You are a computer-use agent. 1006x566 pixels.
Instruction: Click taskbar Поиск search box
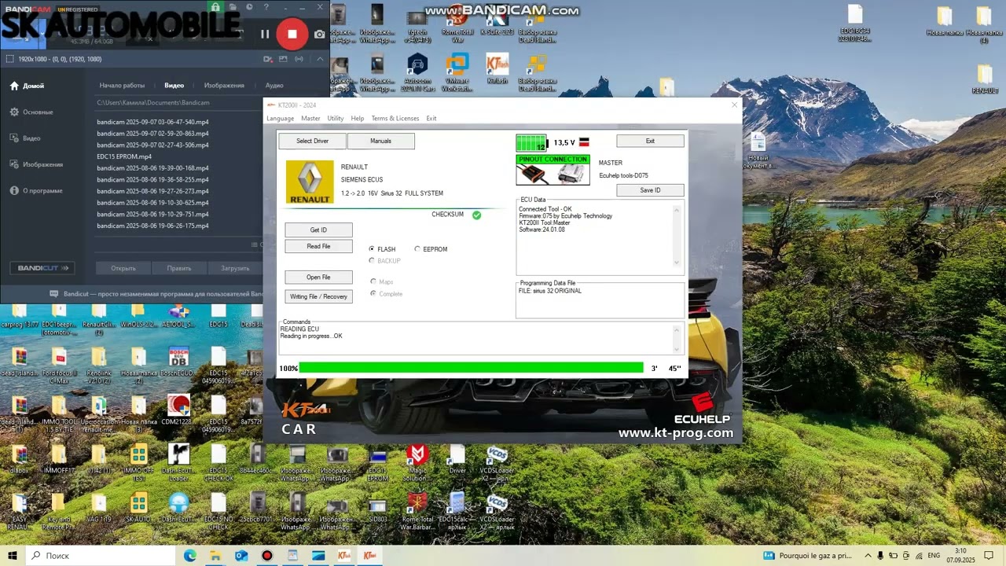101,556
